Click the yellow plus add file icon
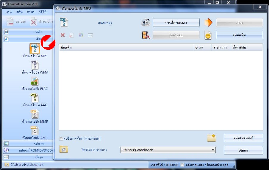Image resolution: width=269 pixels, height=170 pixels. pyautogui.click(x=208, y=35)
